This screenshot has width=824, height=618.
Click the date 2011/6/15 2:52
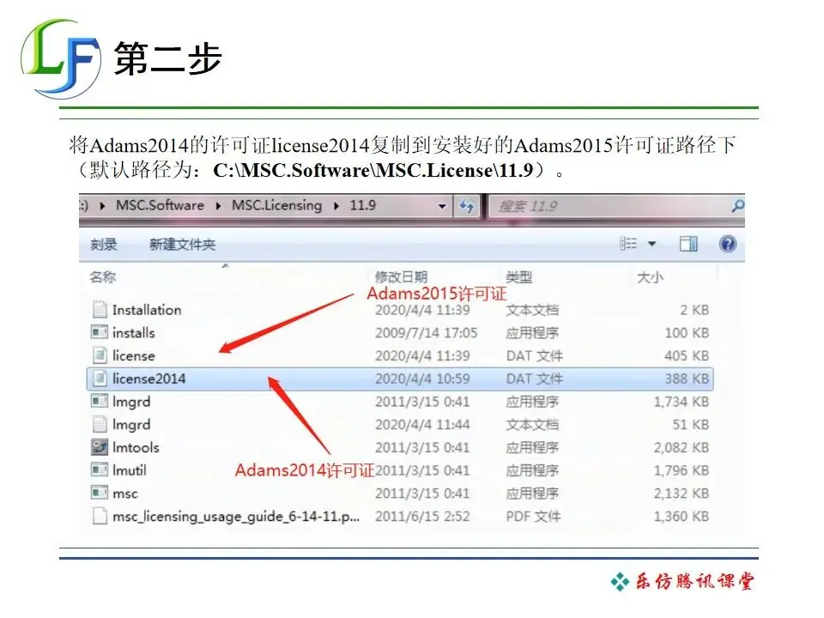click(422, 516)
